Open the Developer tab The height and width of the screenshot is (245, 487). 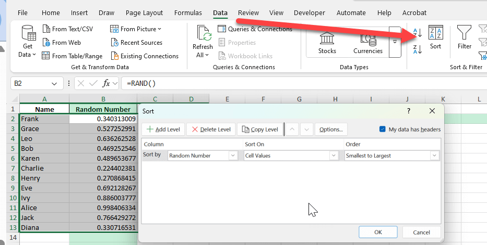(310, 12)
